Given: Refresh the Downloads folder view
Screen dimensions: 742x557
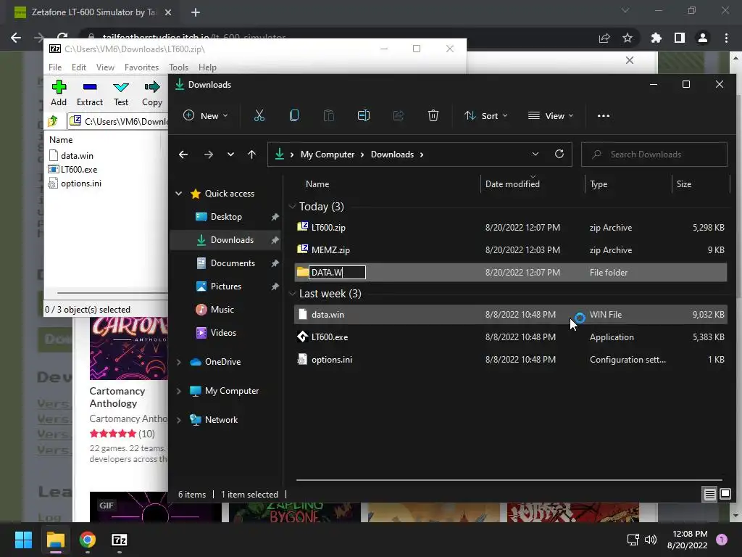Looking at the screenshot, I should point(559,154).
